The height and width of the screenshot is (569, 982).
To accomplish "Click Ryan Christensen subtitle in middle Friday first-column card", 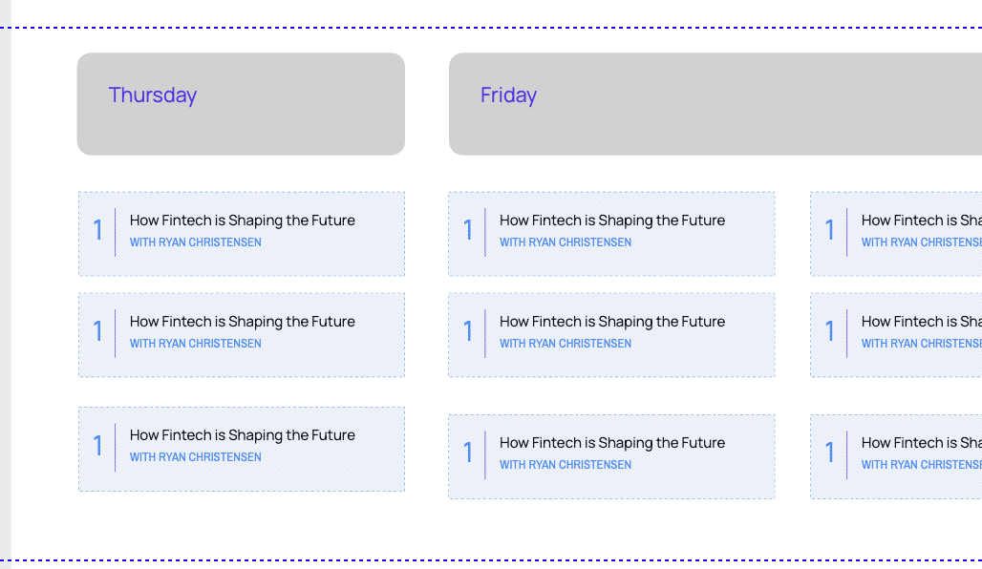I will [565, 344].
